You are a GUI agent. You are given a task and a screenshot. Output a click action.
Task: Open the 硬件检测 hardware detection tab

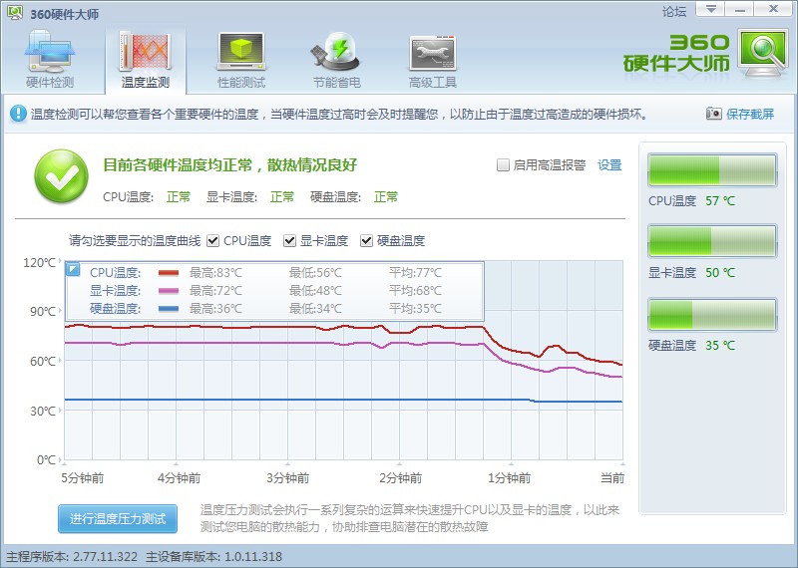(x=49, y=60)
